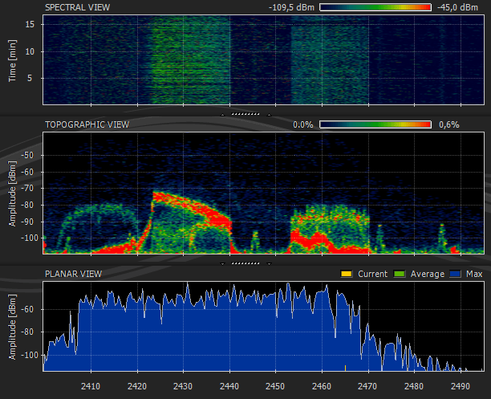Click right down-arrow above Planar View
This screenshot has width=491, height=399.
[x=270, y=263]
